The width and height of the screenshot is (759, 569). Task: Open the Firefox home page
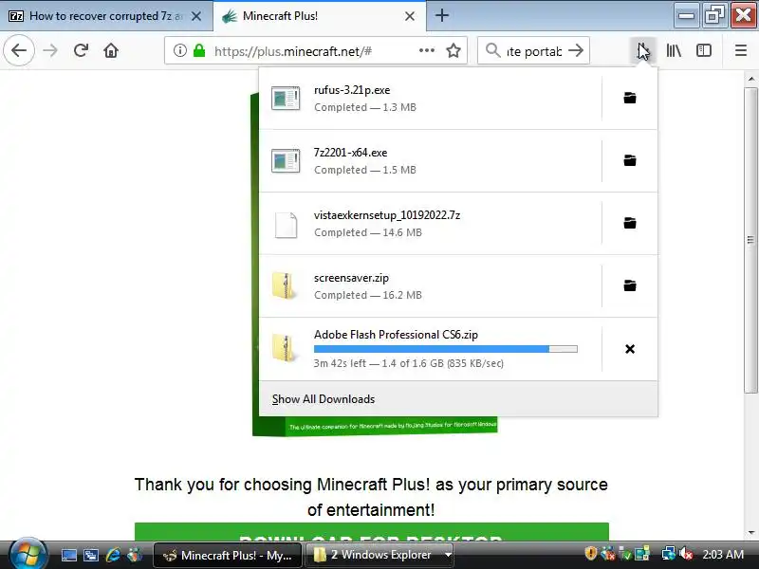coord(111,50)
